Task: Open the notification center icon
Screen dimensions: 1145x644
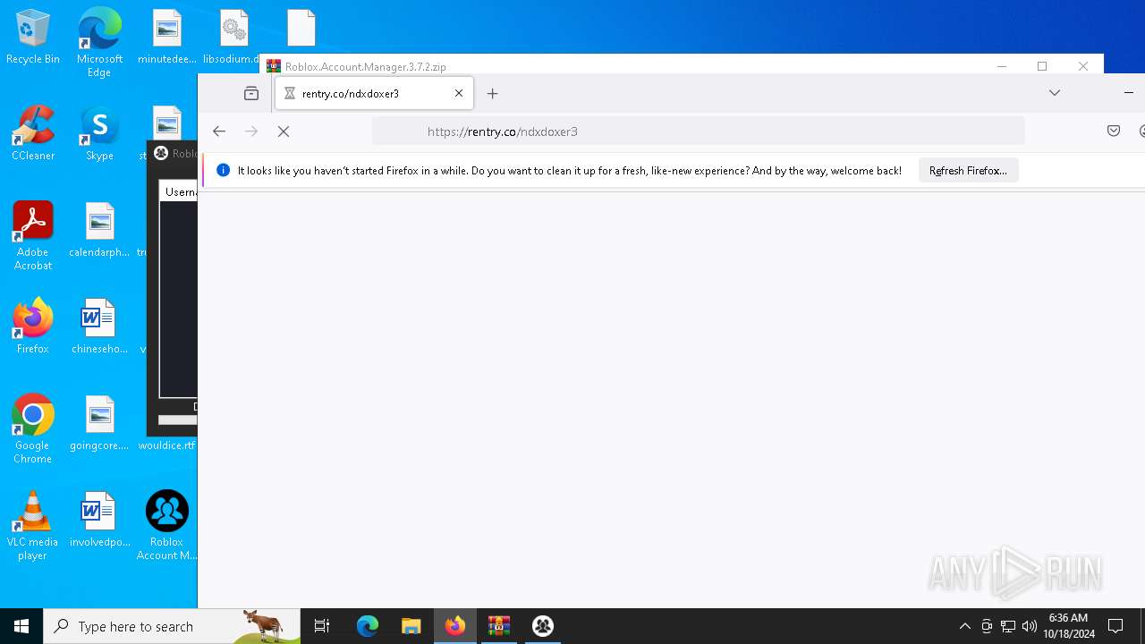Action: (x=1115, y=626)
